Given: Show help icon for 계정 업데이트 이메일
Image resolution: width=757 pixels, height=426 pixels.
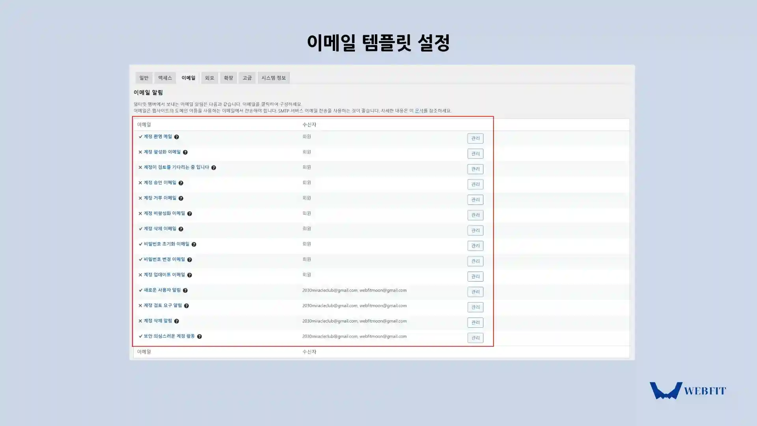Looking at the screenshot, I should pos(190,275).
